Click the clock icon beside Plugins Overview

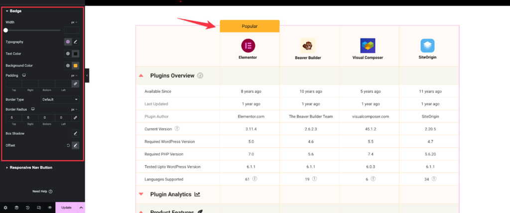point(200,76)
